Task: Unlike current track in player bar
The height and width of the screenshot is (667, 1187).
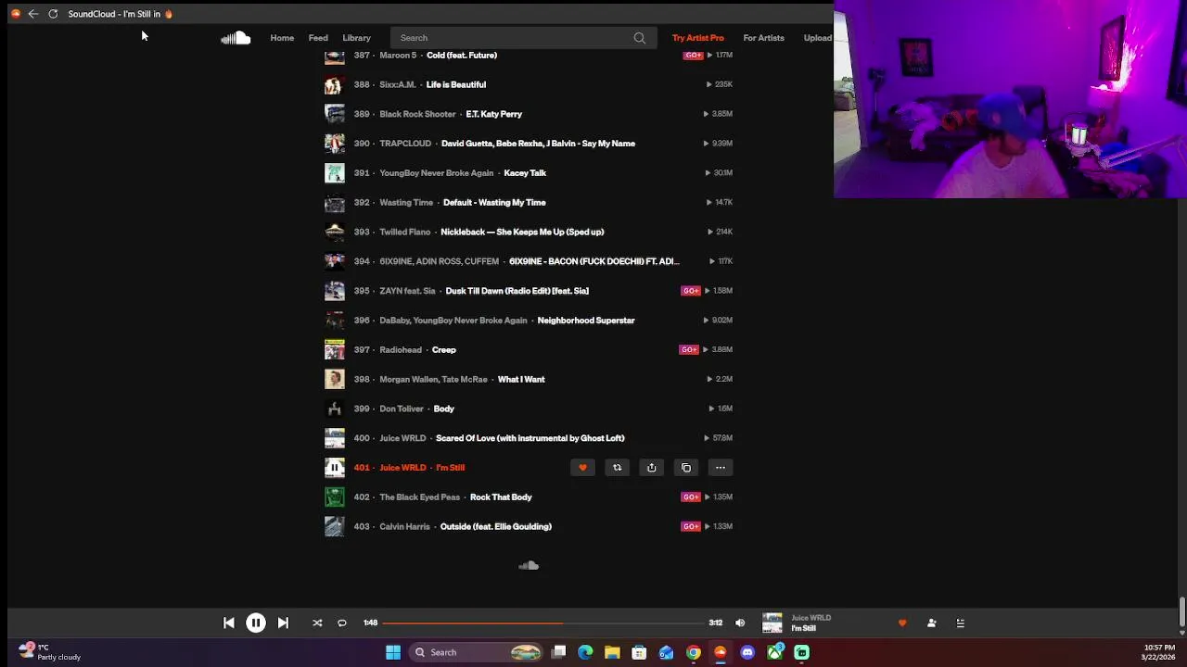Action: [x=902, y=623]
